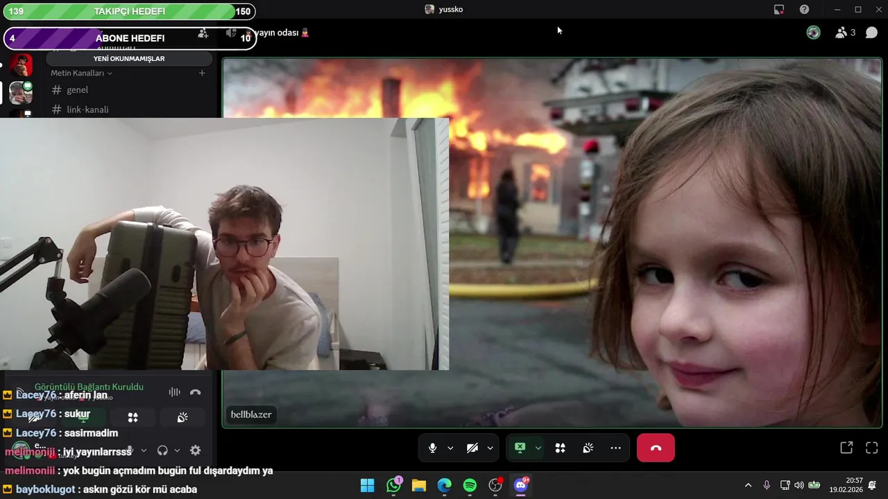888x499 pixels.
Task: Open sidebar soundboard button
Action: (182, 417)
